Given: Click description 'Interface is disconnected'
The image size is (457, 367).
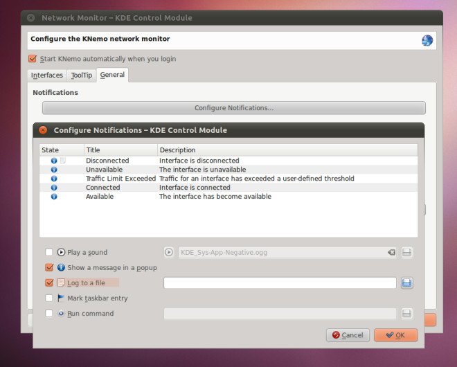Looking at the screenshot, I should coord(199,161).
